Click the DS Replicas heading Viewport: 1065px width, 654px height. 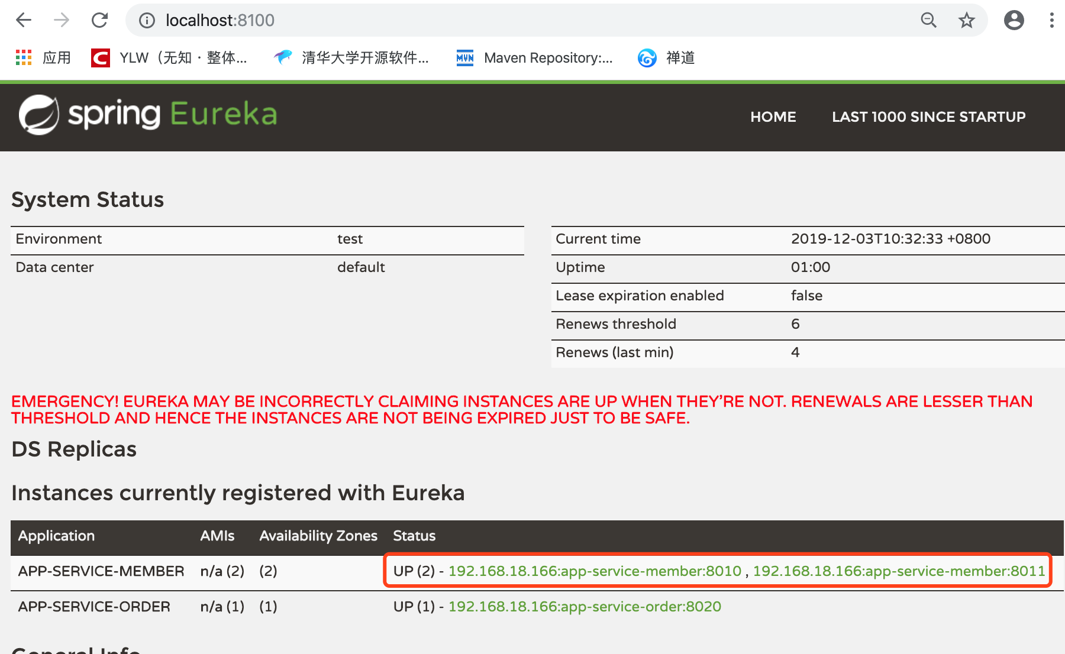(x=74, y=449)
